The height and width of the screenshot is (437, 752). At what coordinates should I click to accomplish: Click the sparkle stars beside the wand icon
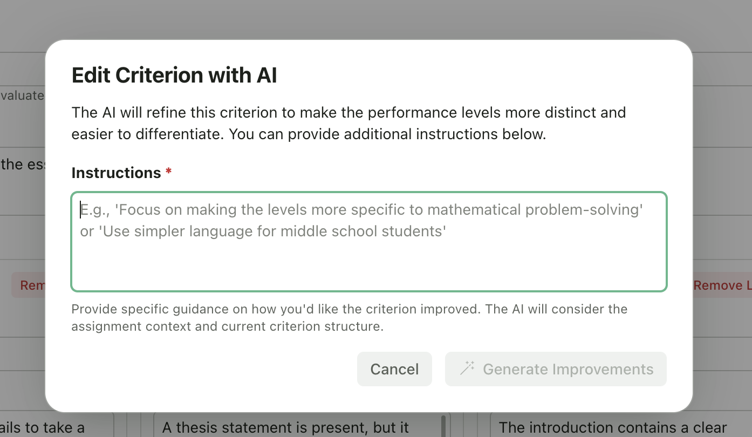[470, 365]
